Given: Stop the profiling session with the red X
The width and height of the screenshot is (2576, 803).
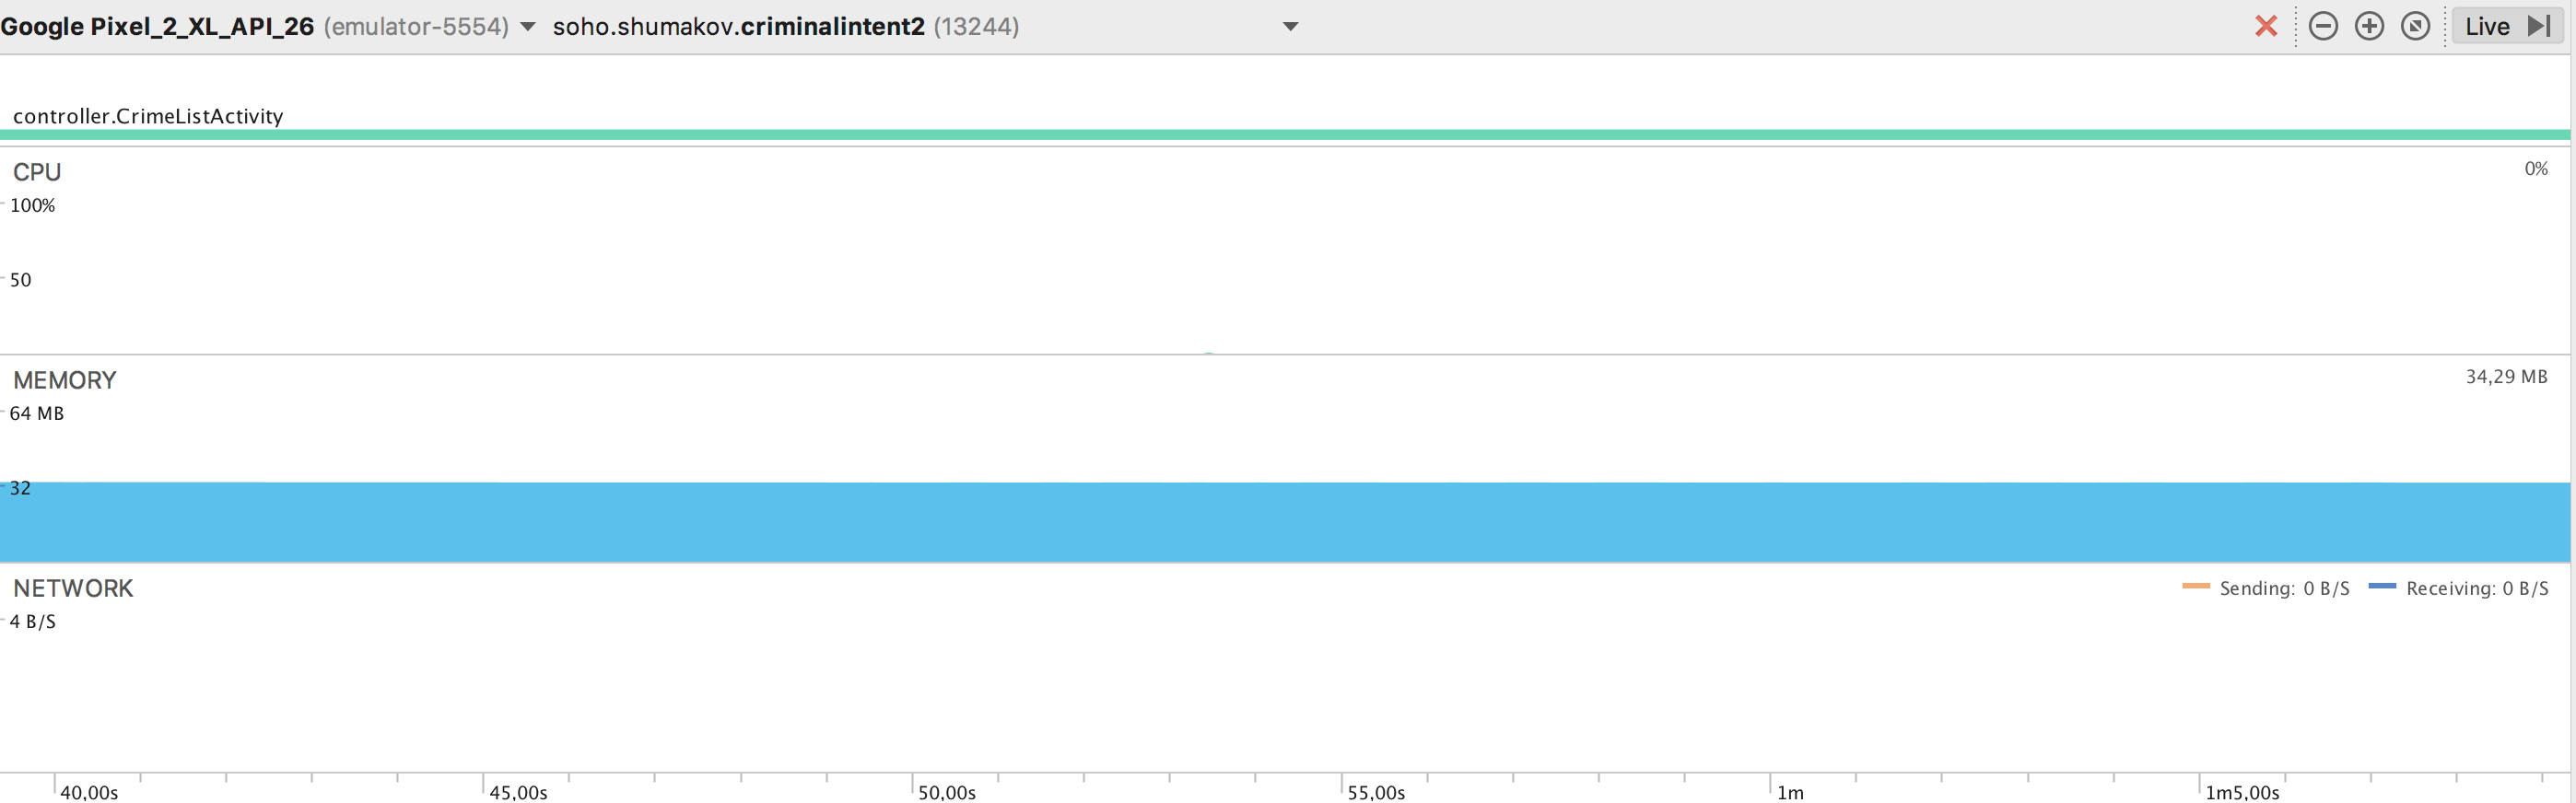Looking at the screenshot, I should [2266, 26].
